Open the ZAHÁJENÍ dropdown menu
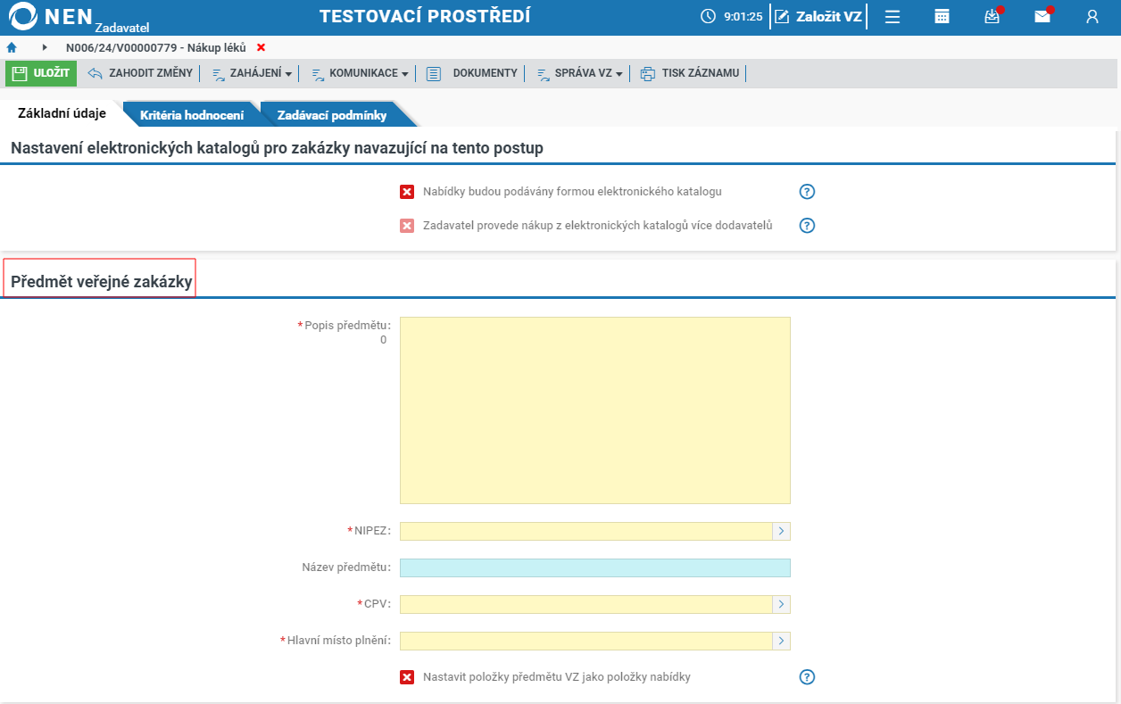The width and height of the screenshot is (1121, 704). click(252, 73)
